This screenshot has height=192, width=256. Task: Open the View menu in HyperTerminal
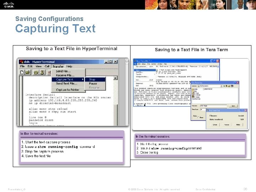click(38, 66)
